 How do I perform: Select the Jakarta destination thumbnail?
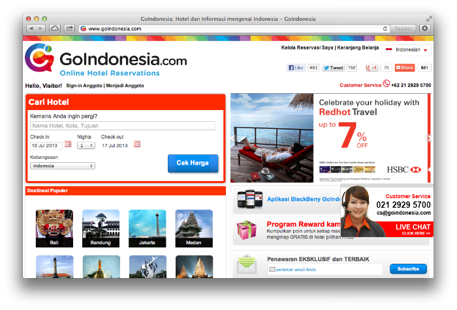[x=147, y=229]
